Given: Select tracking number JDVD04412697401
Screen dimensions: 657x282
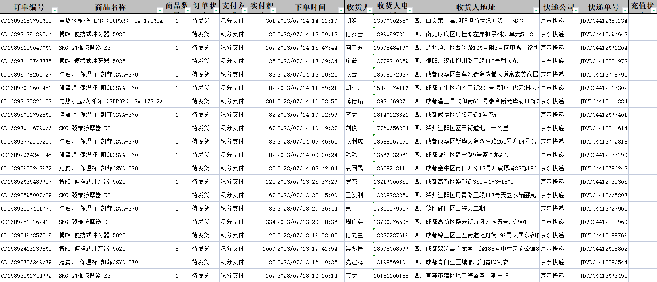Looking at the screenshot, I should tap(604, 115).
